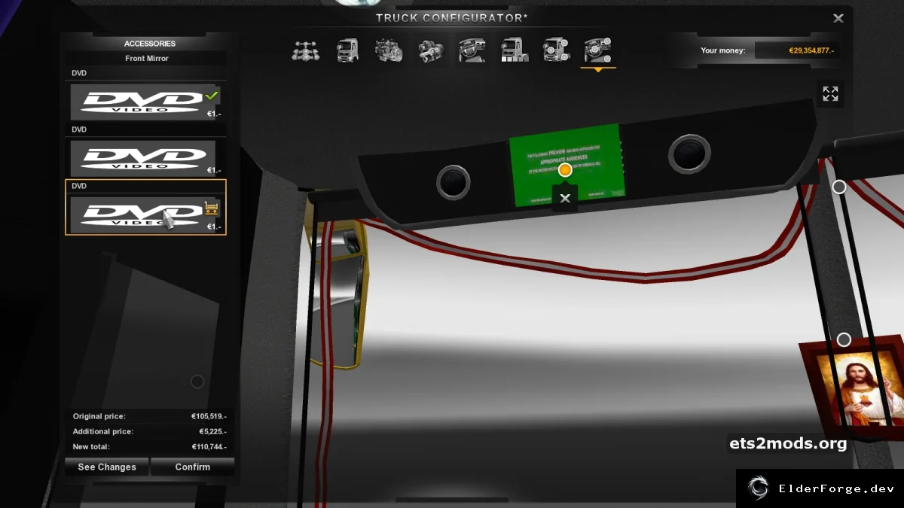Choose the third DVD item with the cart icon
The width and height of the screenshot is (904, 508).
point(145,214)
